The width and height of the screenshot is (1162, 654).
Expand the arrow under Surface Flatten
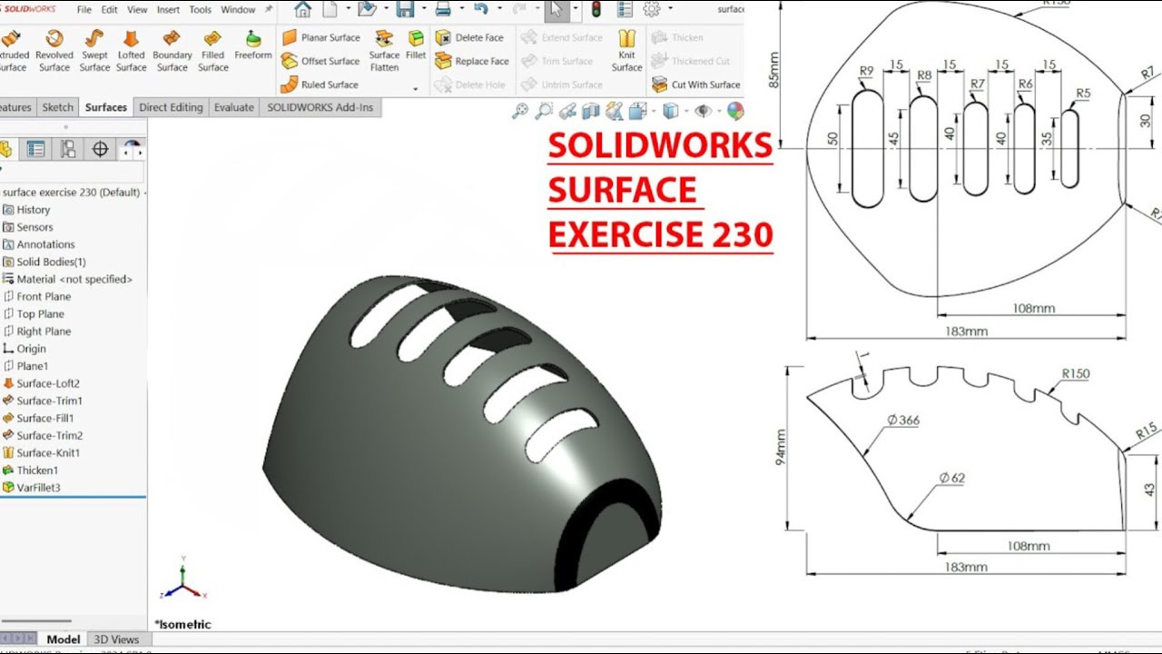click(416, 89)
